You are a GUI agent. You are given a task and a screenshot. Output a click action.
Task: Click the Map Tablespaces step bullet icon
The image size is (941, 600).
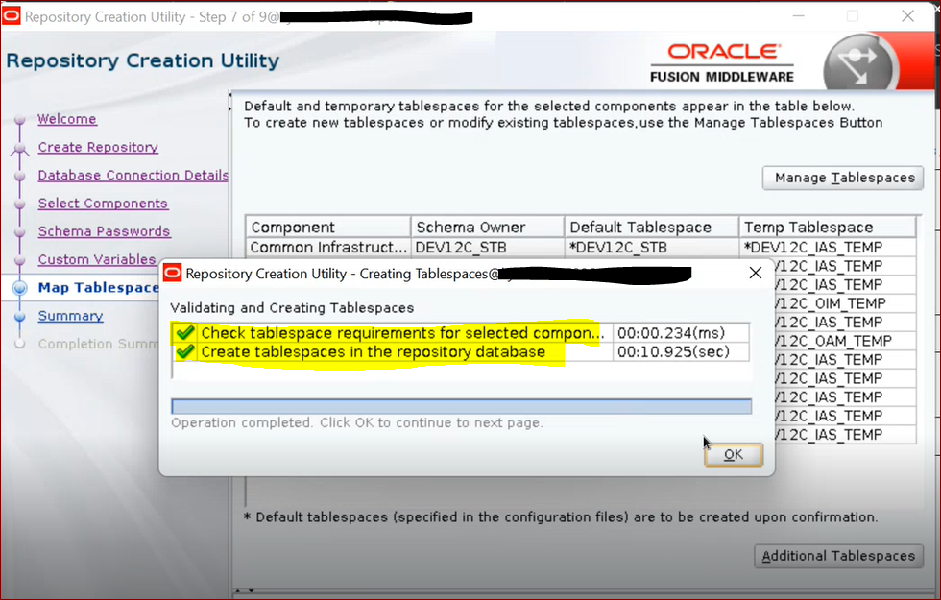(20, 288)
